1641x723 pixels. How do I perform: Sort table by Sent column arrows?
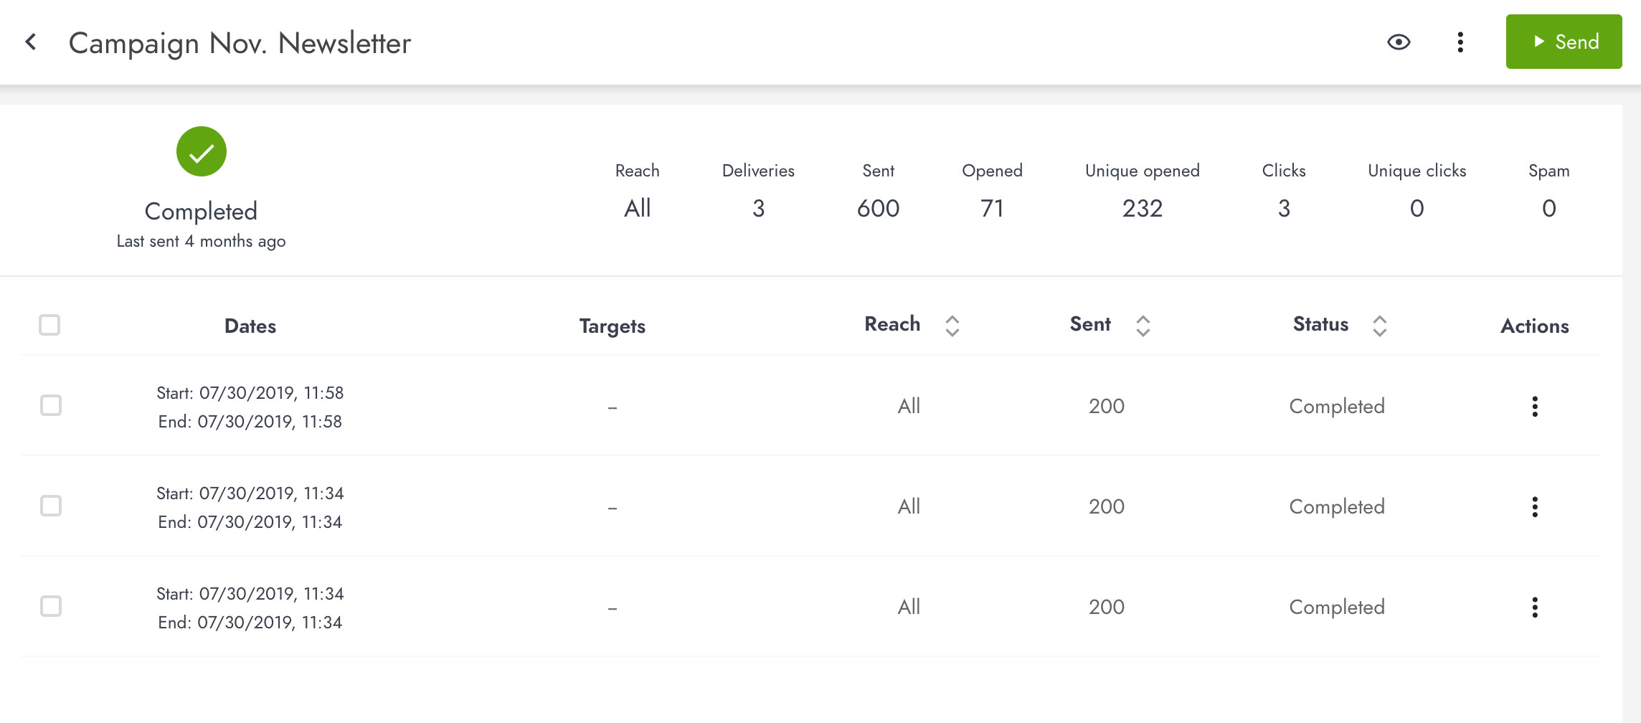(1143, 326)
